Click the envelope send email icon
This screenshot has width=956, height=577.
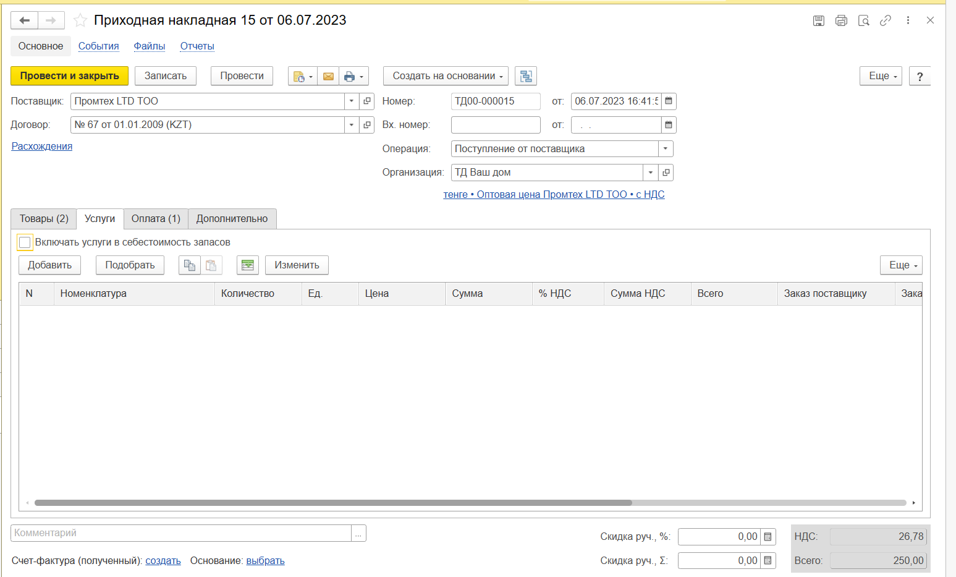328,76
